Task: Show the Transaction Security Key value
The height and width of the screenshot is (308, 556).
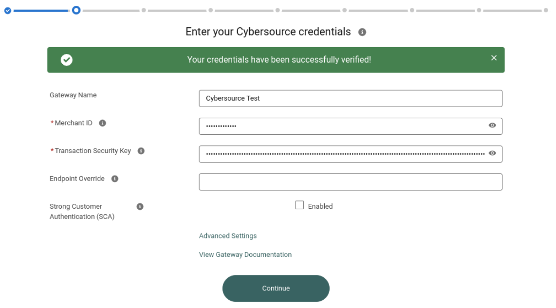Action: point(492,153)
